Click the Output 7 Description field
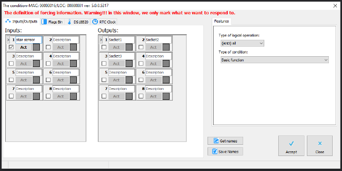The image size is (342, 171). (121, 89)
